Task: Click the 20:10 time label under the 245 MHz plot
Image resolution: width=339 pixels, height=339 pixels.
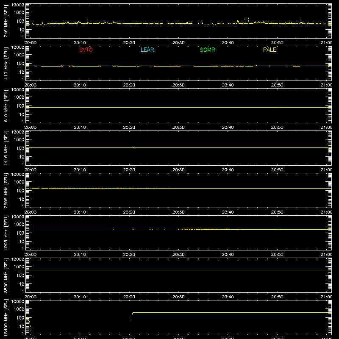Action: (80, 43)
